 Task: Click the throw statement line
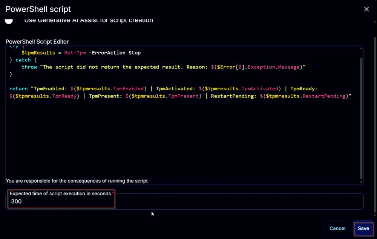click(163, 67)
